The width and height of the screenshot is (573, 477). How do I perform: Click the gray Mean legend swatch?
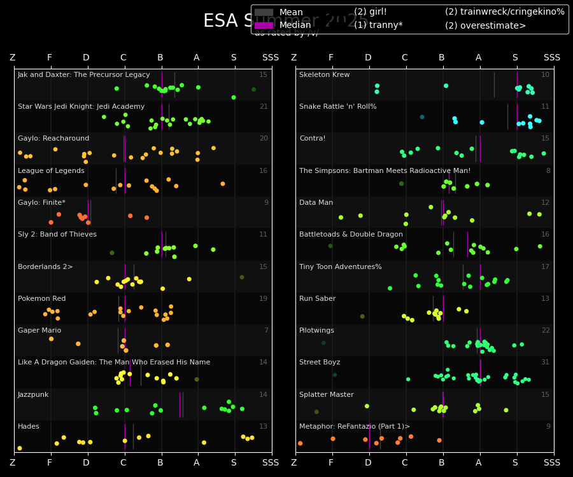click(x=264, y=13)
